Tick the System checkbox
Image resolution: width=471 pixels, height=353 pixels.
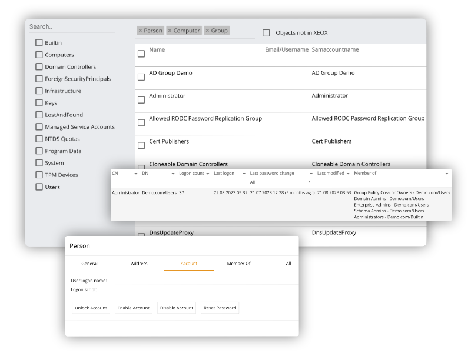(x=39, y=163)
